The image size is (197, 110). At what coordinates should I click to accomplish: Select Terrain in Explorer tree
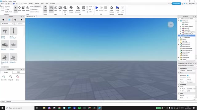(186, 24)
